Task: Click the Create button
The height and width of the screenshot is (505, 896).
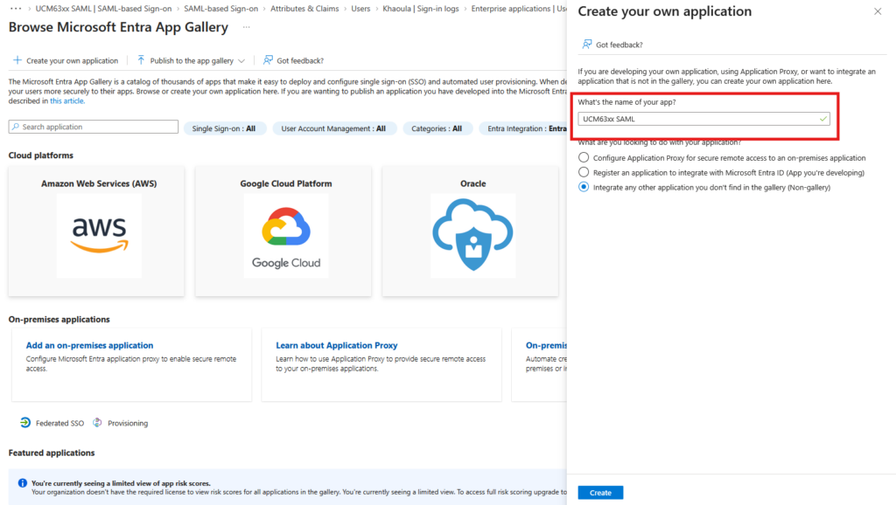Action: 600,493
